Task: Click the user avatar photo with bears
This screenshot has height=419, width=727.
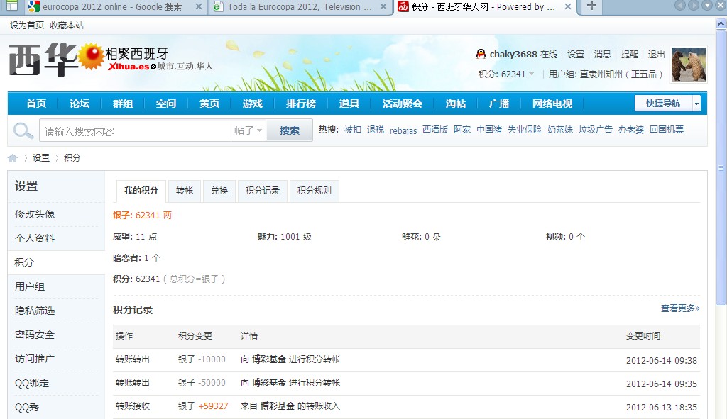Action: pyautogui.click(x=687, y=64)
